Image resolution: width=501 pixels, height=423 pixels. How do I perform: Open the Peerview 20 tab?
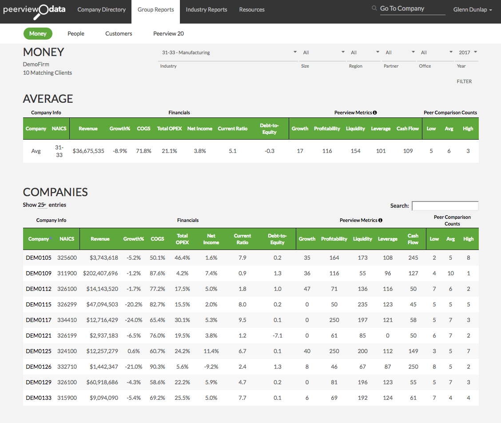pos(168,34)
